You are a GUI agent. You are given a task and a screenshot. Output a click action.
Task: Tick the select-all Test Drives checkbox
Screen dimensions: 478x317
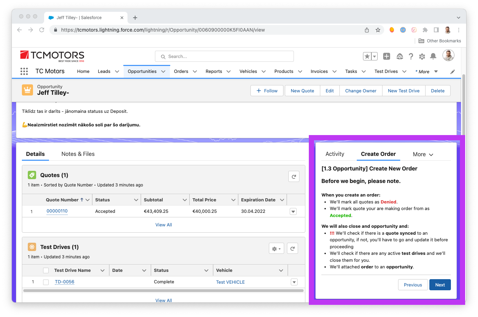[x=46, y=270]
